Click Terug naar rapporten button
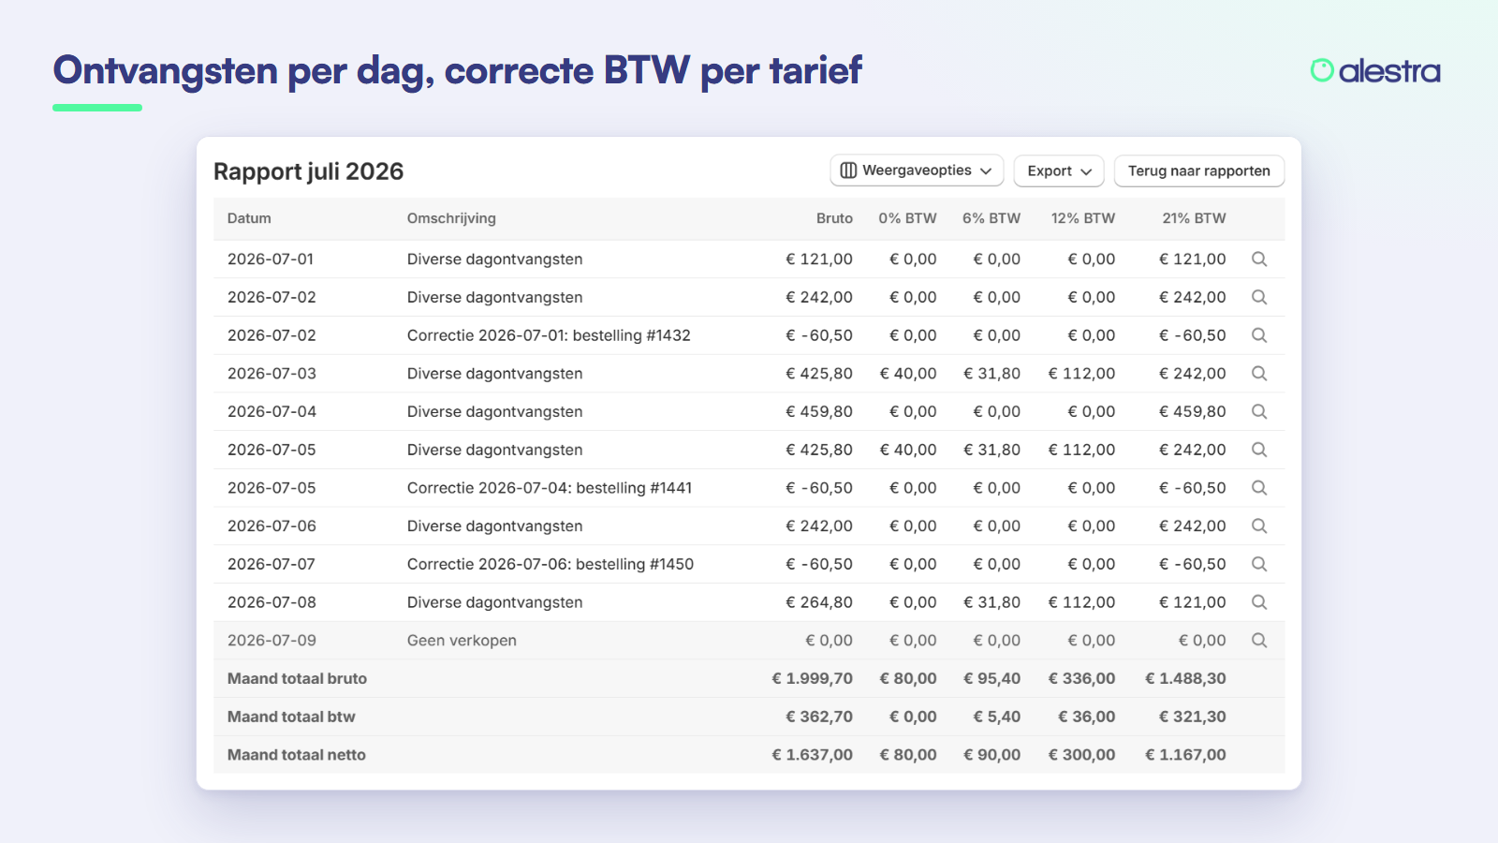Screen dimensions: 1498x843 pyautogui.click(x=1199, y=171)
